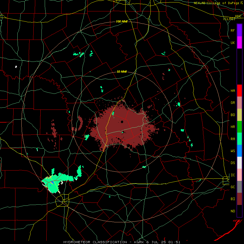Click the "GC" legend label
Screen dimensions: 244x244
coord(233,187)
